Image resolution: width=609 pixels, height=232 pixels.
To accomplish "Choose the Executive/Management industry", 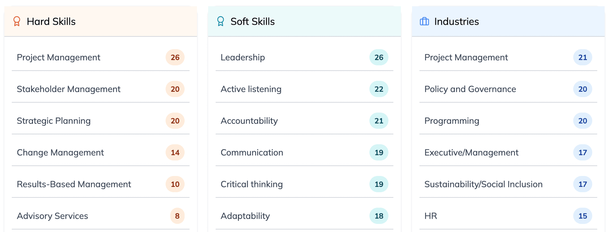I will click(471, 153).
